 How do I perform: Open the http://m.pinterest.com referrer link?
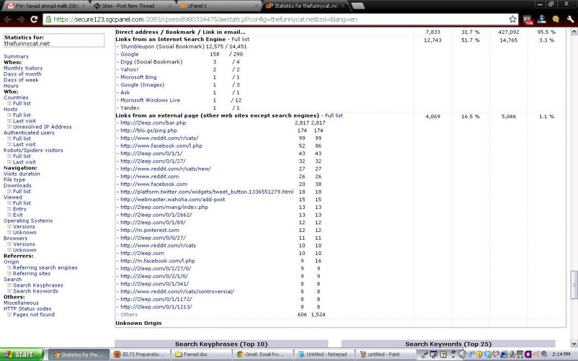149,230
